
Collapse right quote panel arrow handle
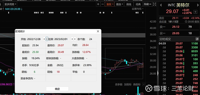[158, 73]
